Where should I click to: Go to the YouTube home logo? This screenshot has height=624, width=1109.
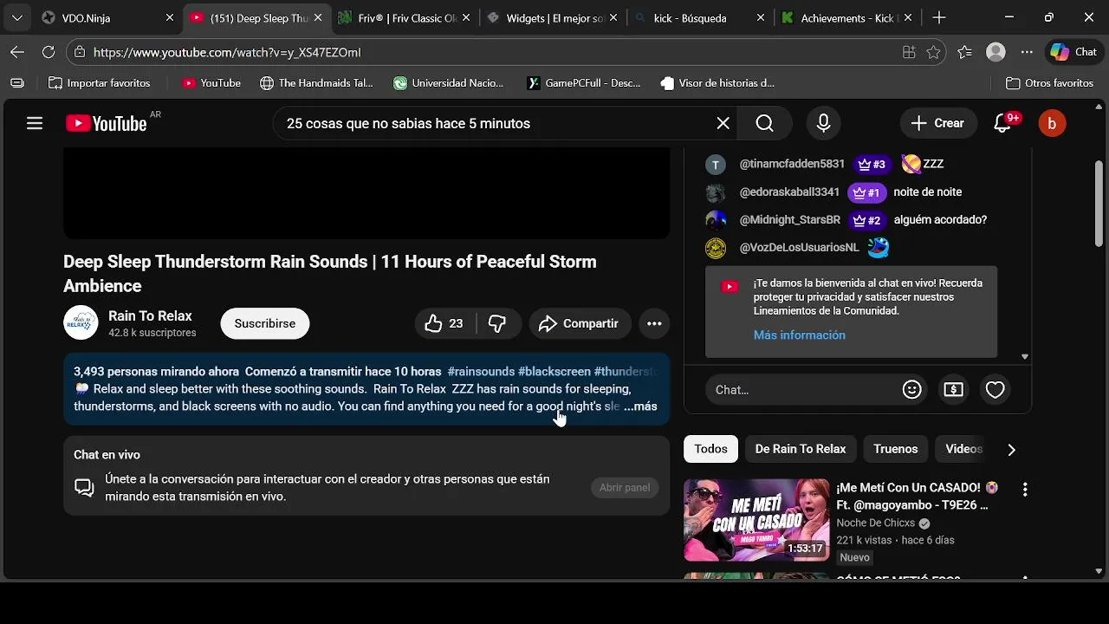click(107, 124)
